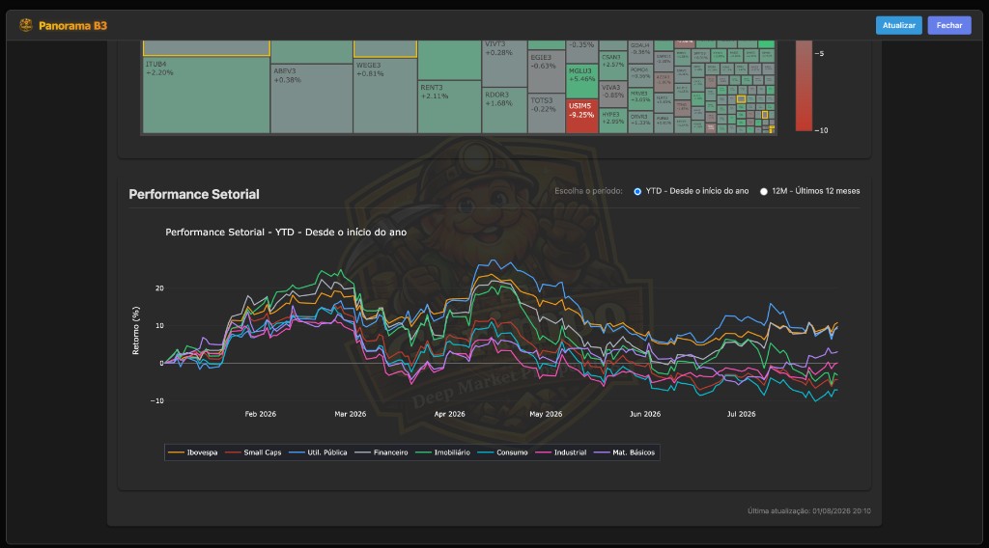989x548 pixels.
Task: Click the RENT3 +2.11% heatmap tile
Action: (x=450, y=107)
